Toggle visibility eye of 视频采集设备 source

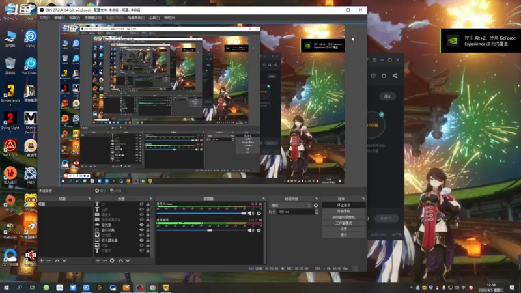pyautogui.click(x=141, y=219)
